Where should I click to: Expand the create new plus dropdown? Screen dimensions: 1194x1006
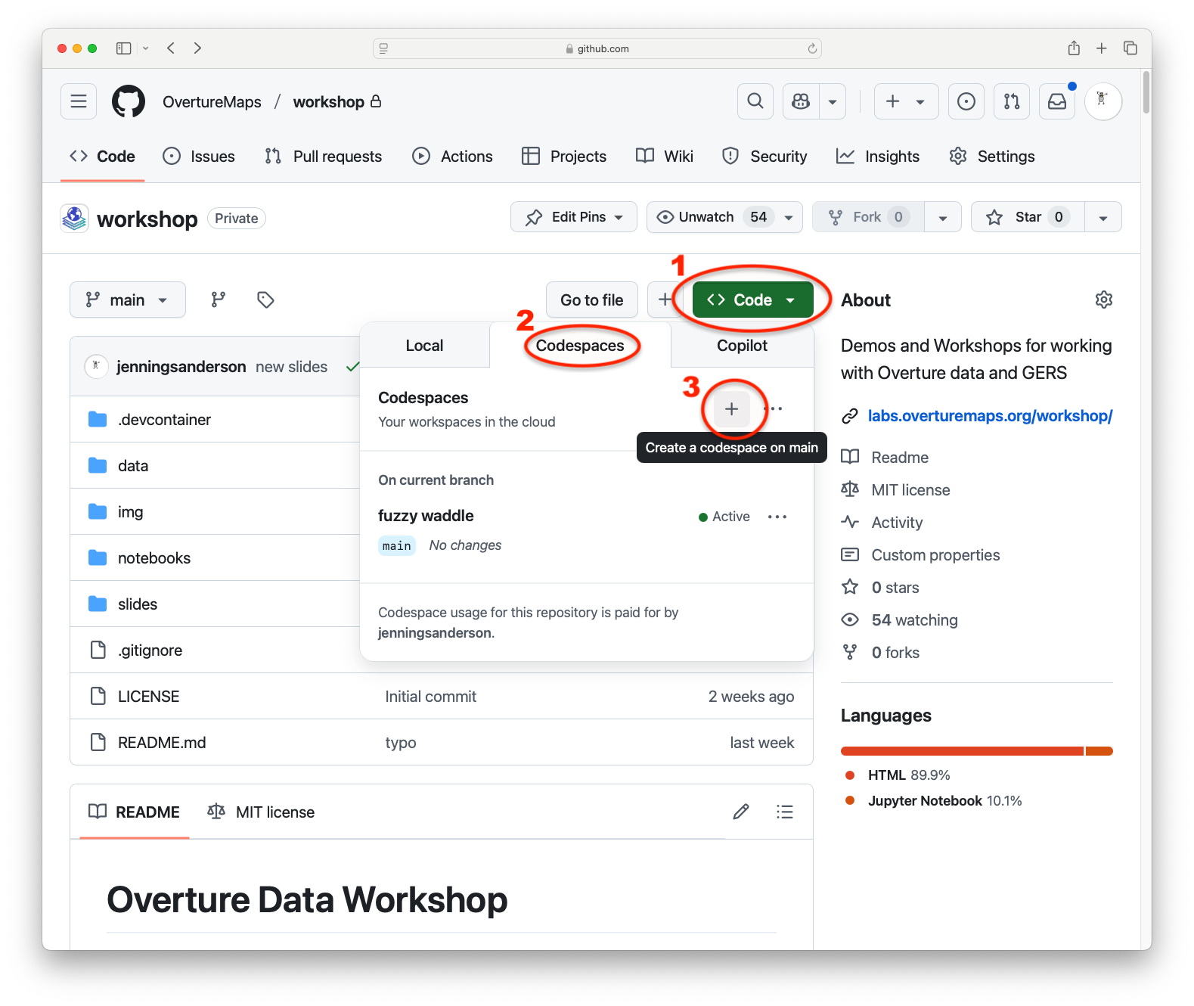point(906,101)
